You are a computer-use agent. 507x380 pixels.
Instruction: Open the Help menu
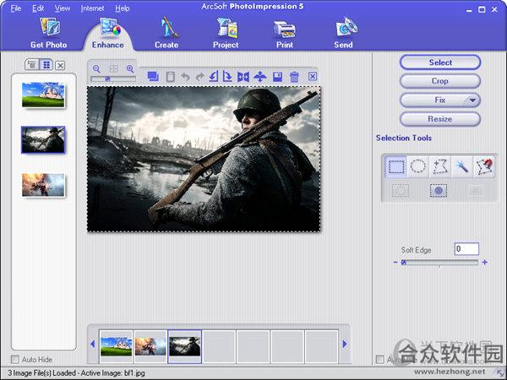click(x=123, y=8)
